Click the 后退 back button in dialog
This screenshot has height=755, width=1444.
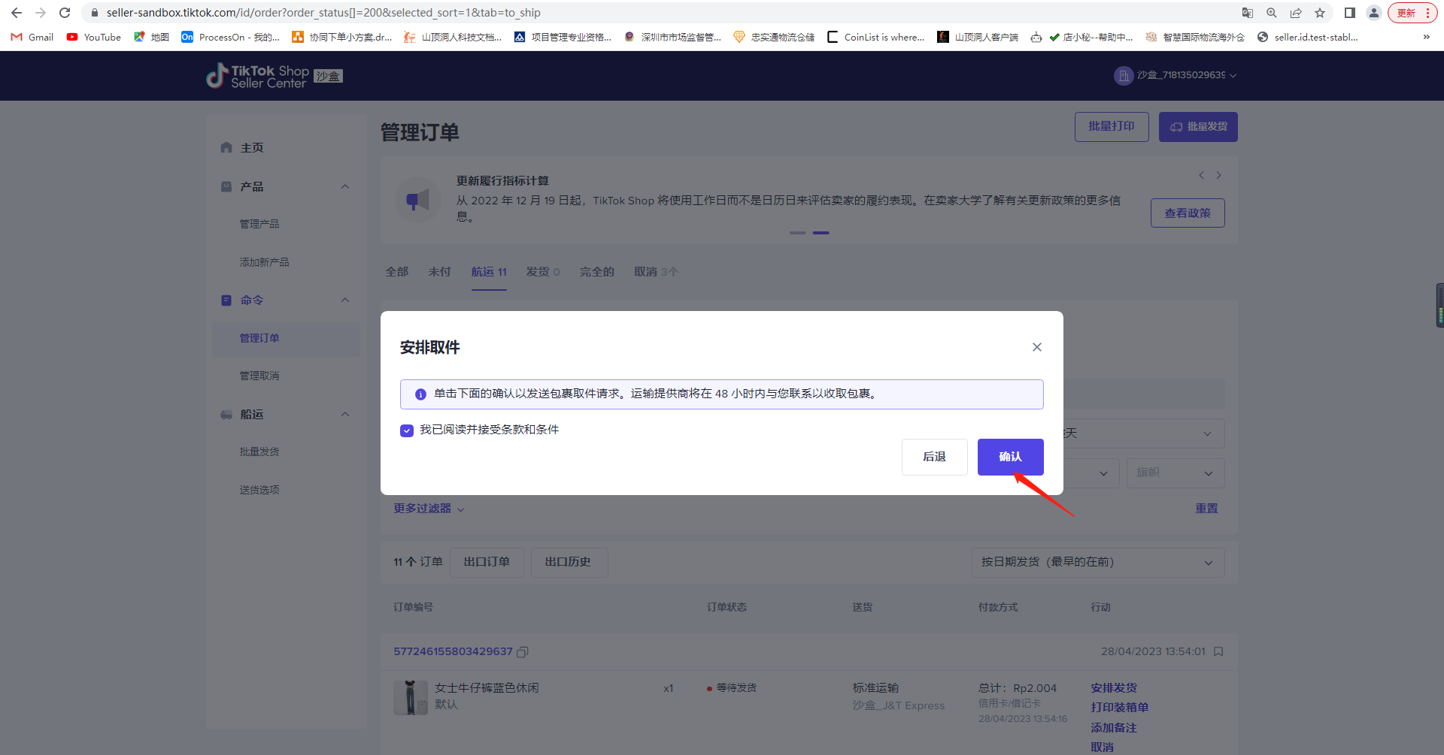point(934,457)
